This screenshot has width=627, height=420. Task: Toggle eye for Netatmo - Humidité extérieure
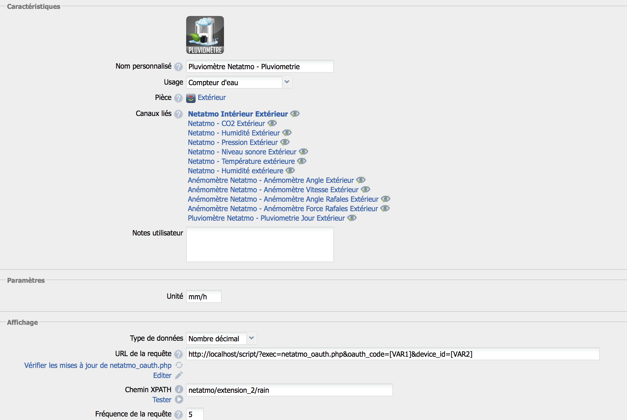[x=290, y=170]
